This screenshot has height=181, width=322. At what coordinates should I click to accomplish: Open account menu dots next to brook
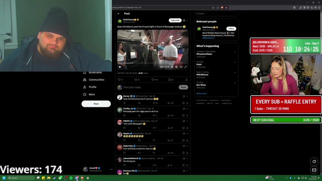pos(111,169)
